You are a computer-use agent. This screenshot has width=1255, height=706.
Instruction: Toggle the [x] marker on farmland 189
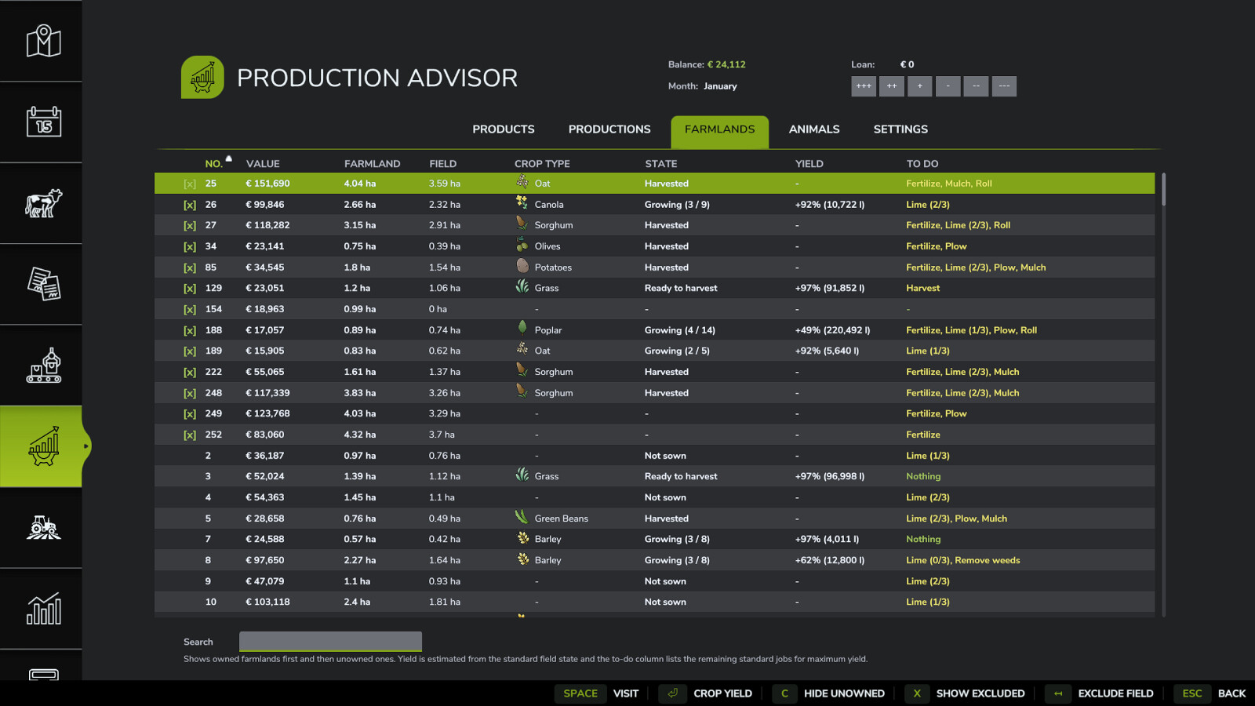190,351
